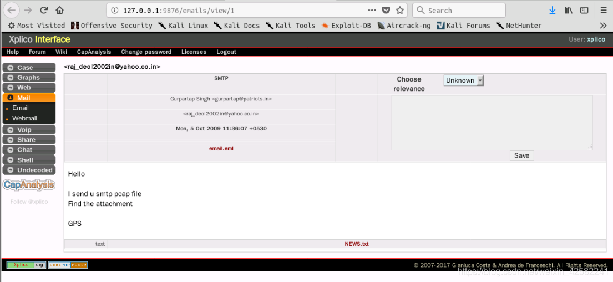Click the browser Search box
Screen dimensions: 613x282
click(x=459, y=11)
